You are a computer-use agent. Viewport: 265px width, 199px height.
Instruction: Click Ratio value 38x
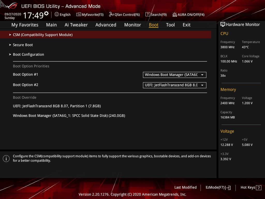click(223, 76)
